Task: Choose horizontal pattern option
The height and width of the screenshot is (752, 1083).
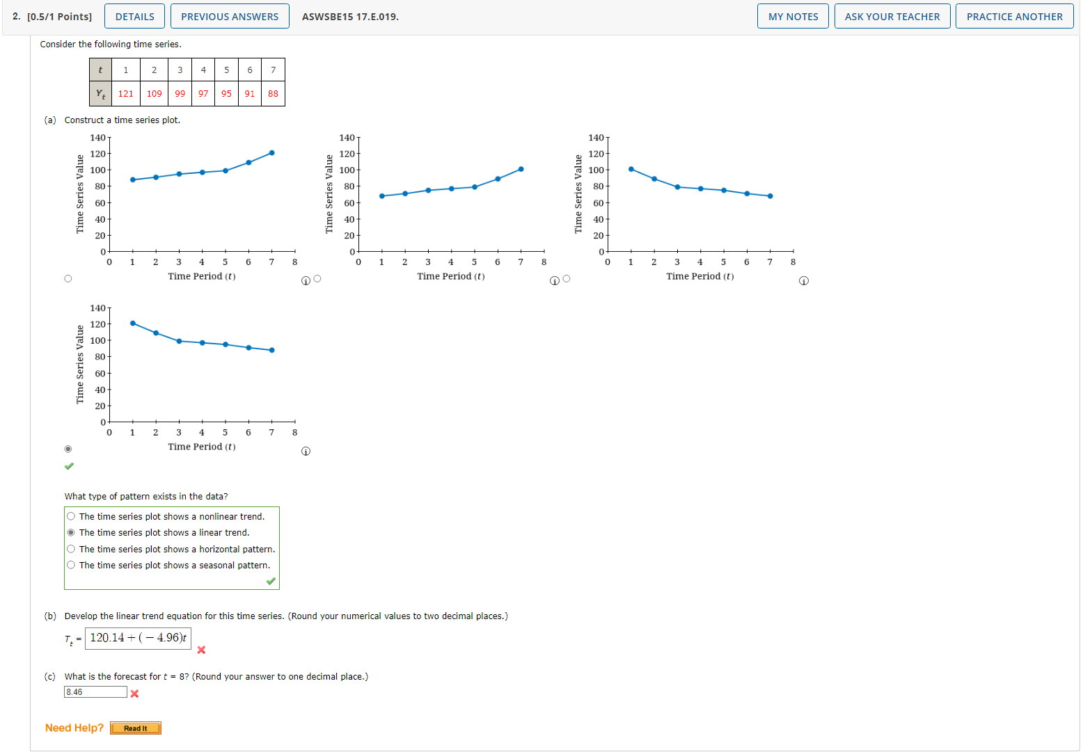Action: [71, 549]
